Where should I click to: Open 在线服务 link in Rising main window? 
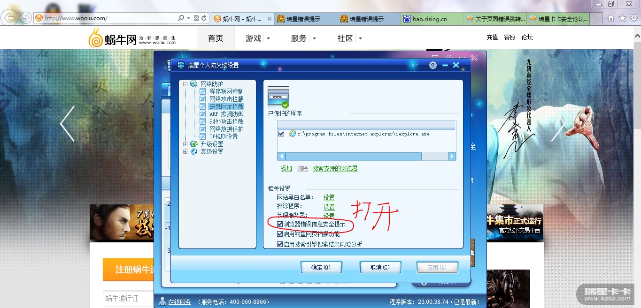point(179,302)
